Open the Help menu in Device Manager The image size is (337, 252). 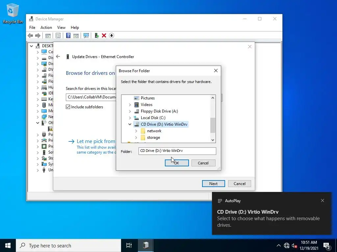tap(75, 28)
